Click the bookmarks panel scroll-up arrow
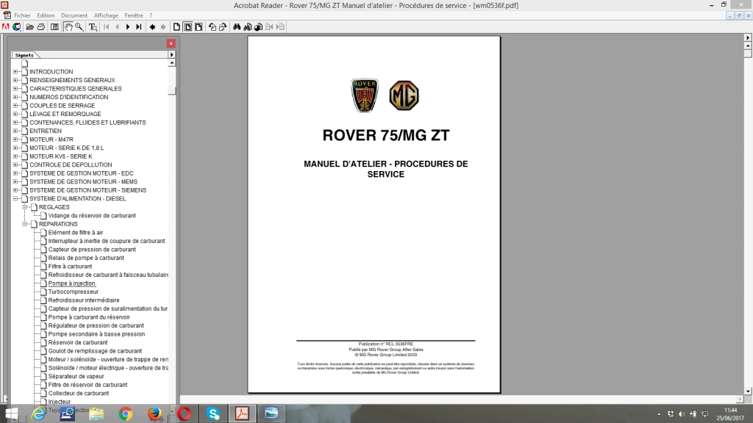753x423 pixels. point(171,63)
